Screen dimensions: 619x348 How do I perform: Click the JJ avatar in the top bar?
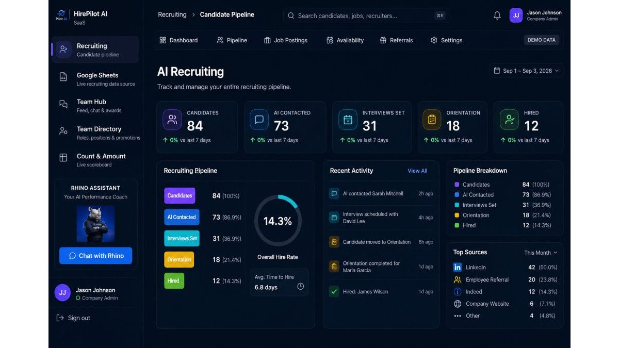516,15
